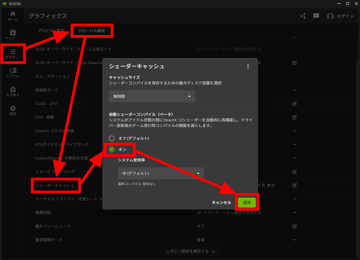Viewport: 360px width, 260px height.
Task: Click the オフ value of 最大フレーム レート
Action: (201, 226)
